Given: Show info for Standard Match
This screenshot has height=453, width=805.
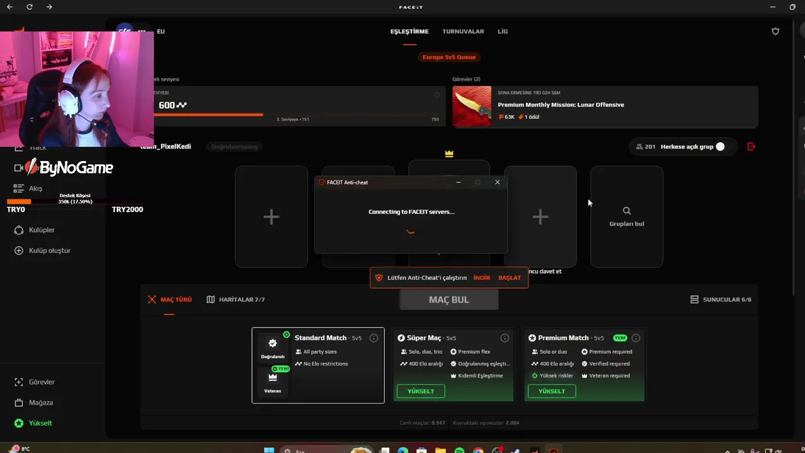Looking at the screenshot, I should 374,338.
